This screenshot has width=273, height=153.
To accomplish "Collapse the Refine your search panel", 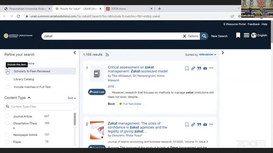I will click(75, 53).
